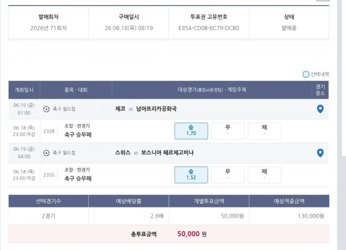Viewport: 346px width, 250px height.
Task: Click the ticket number E854-CD0B-6C79-DCB0
Action: tap(209, 28)
